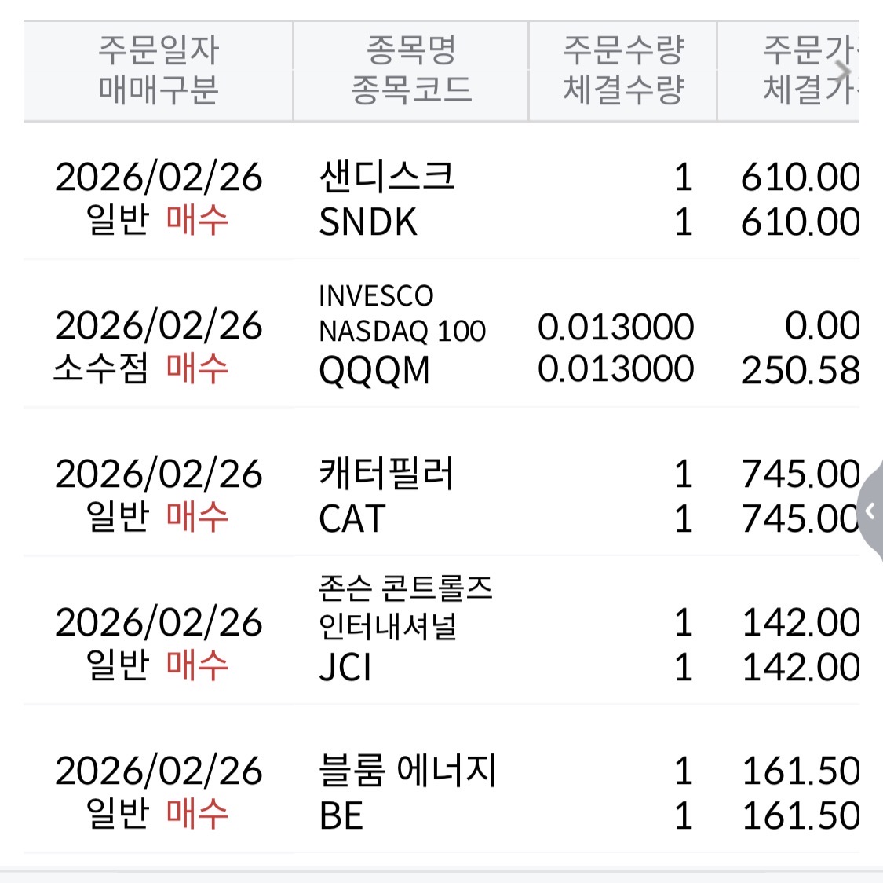Select the 종목명 종목코드 column header
Screen dimensions: 883x883
(410, 71)
